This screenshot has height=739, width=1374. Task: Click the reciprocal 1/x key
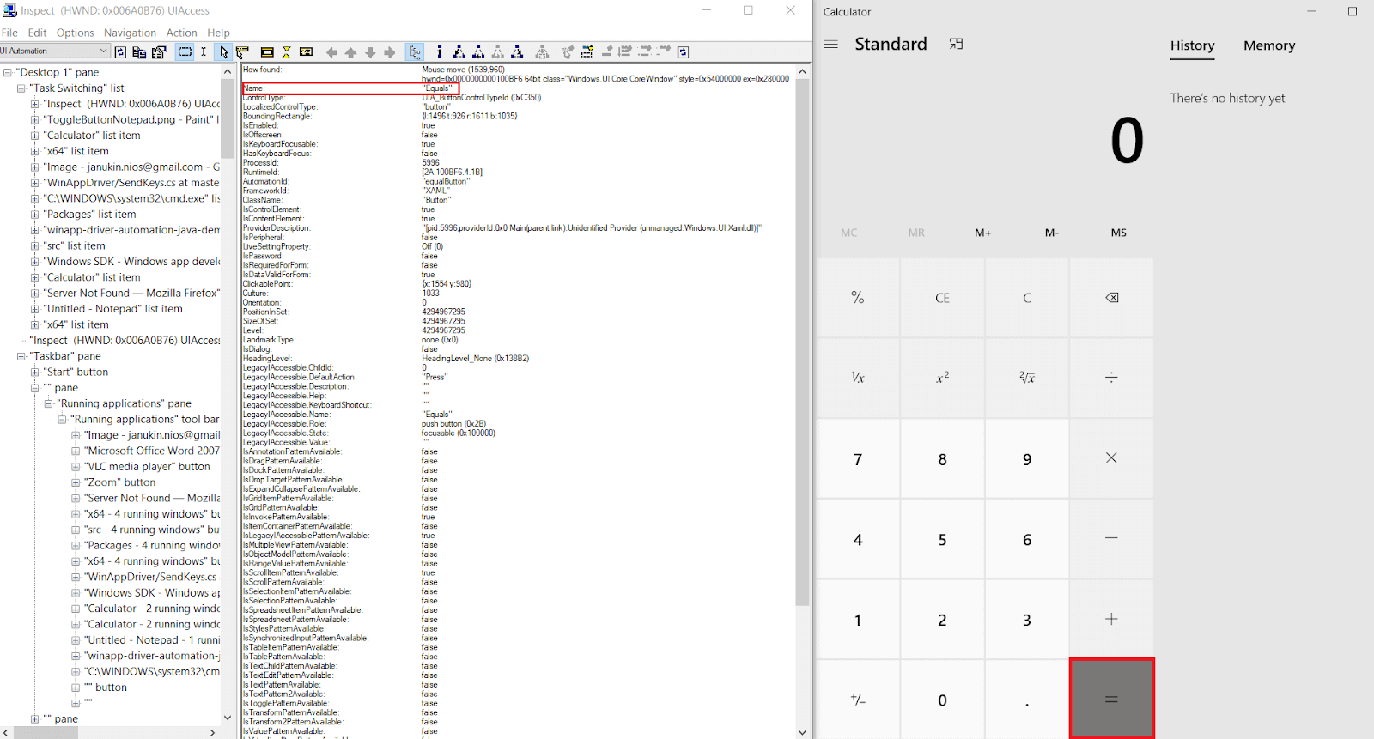pos(857,378)
